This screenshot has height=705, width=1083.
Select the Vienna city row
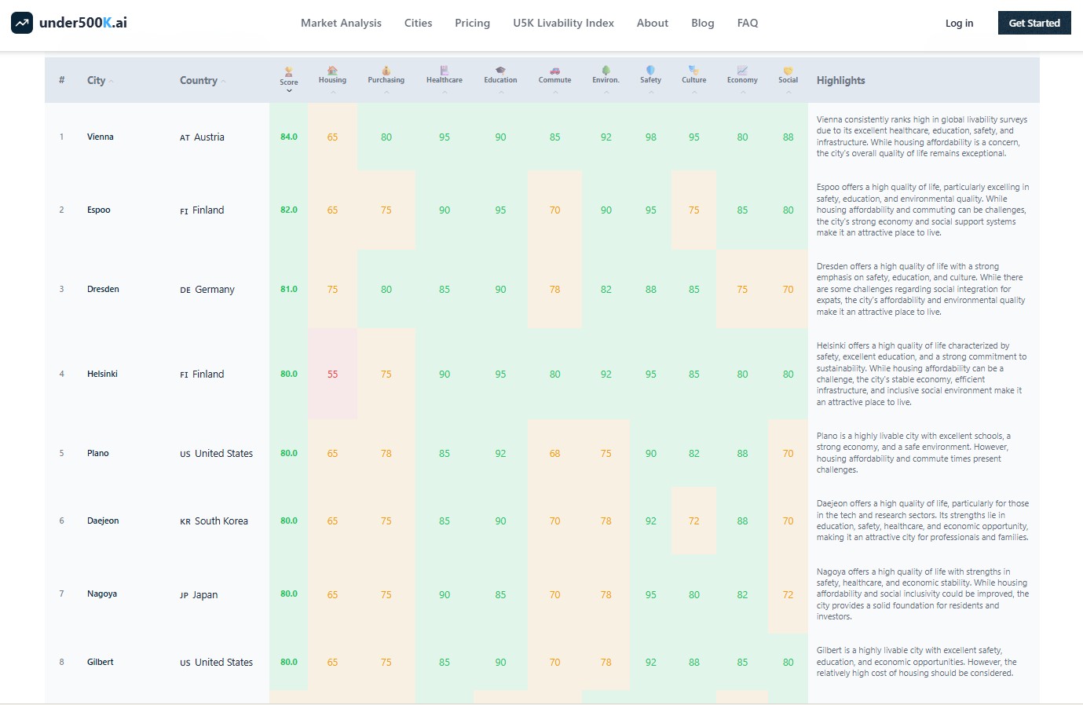[x=542, y=137]
